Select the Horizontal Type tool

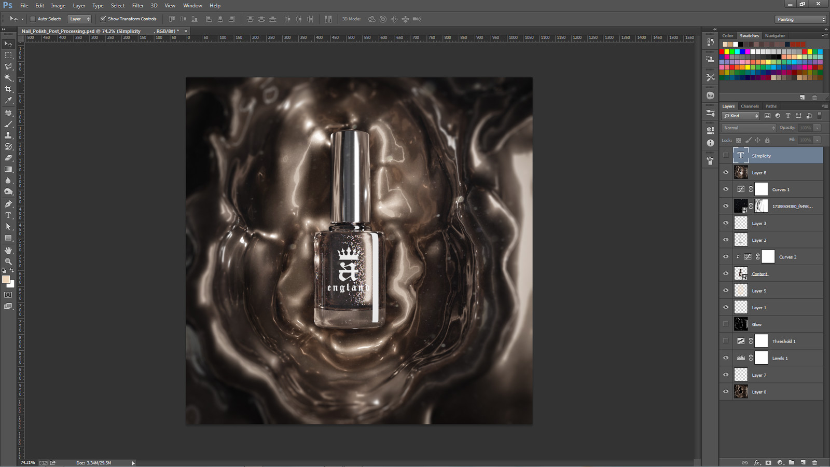tap(8, 215)
